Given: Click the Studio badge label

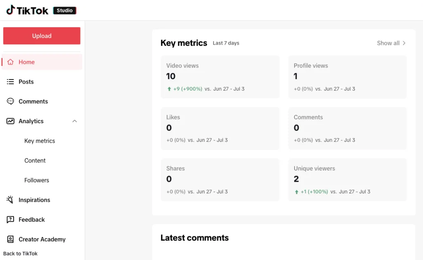Looking at the screenshot, I should point(65,10).
